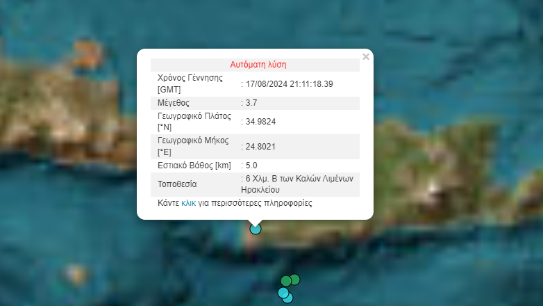
Task: Select the cyan epicenter marker beneath the popup arrow
Action: click(x=256, y=229)
